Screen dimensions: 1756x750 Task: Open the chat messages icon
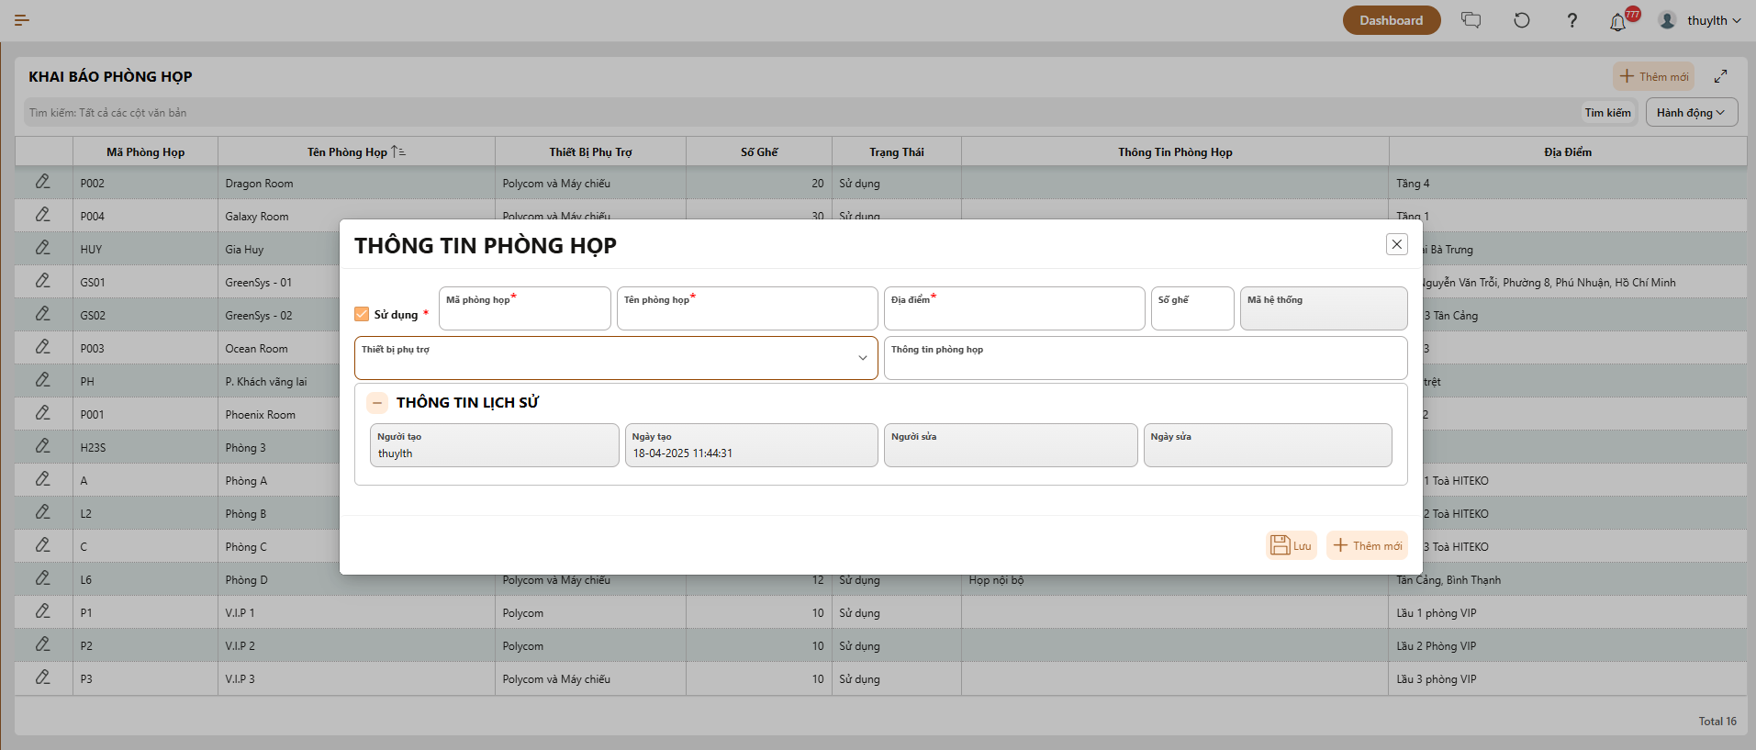pyautogui.click(x=1471, y=20)
